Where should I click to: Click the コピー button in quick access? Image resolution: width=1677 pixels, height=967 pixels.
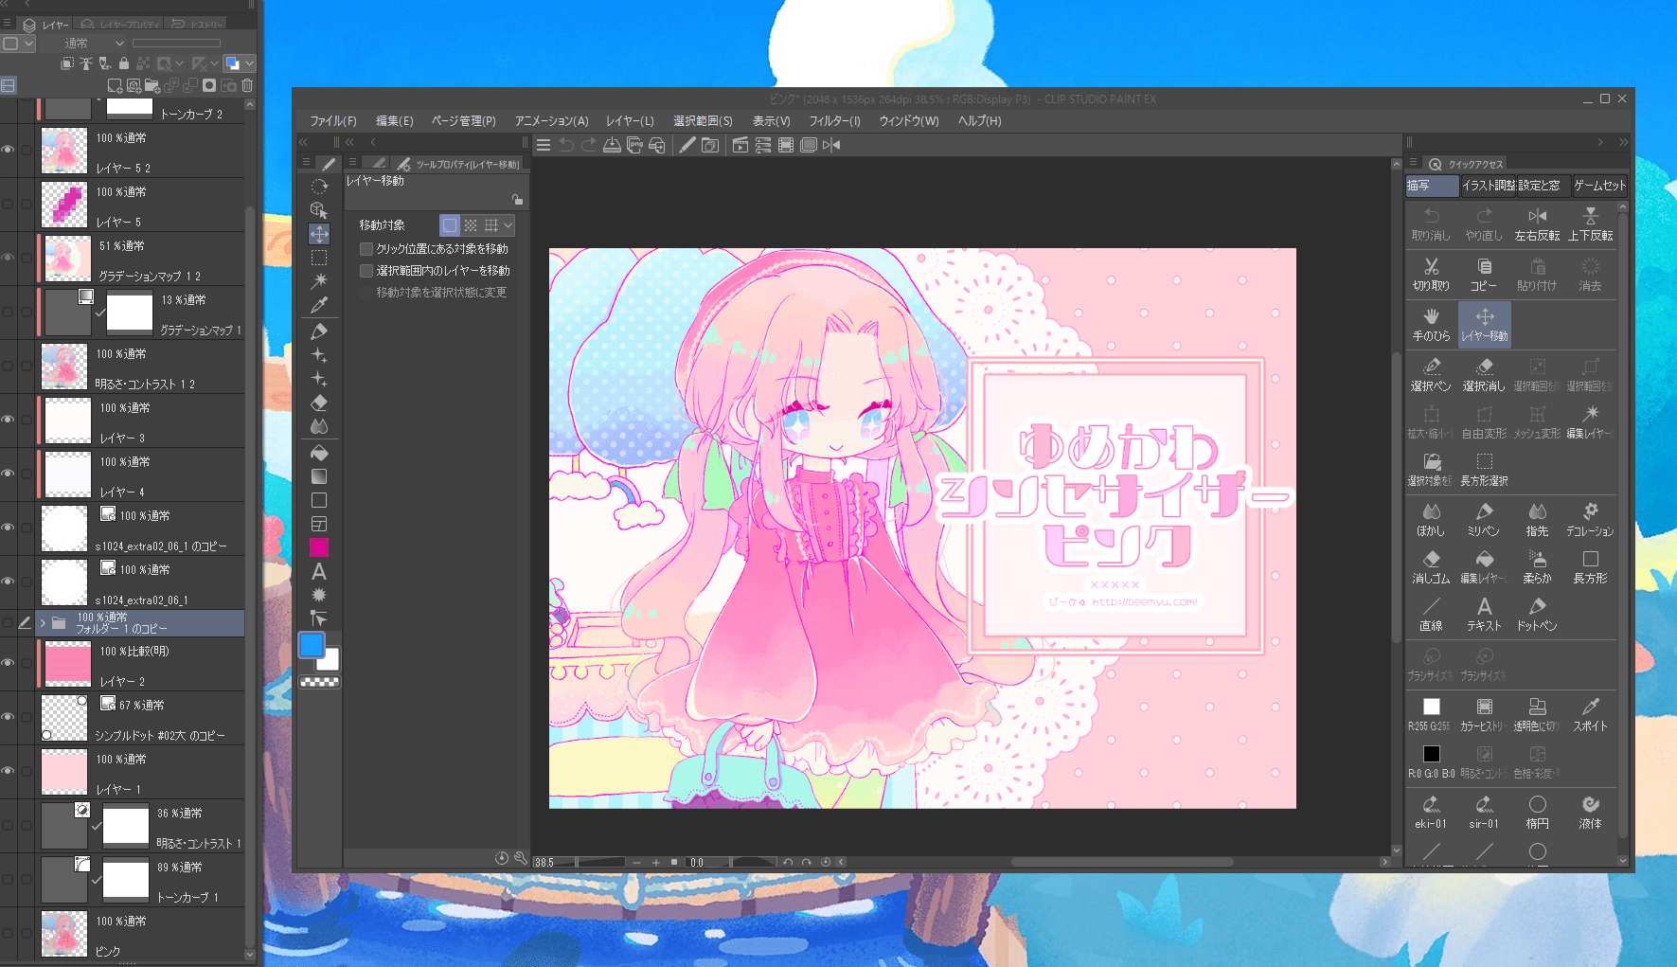coord(1484,275)
